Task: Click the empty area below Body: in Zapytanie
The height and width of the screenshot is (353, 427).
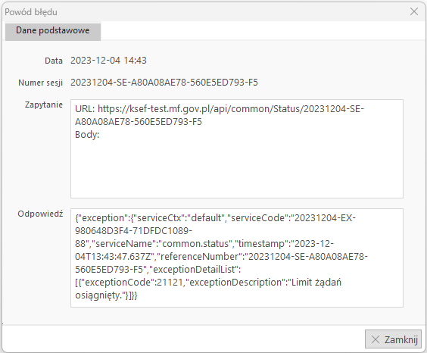Action: [x=237, y=169]
